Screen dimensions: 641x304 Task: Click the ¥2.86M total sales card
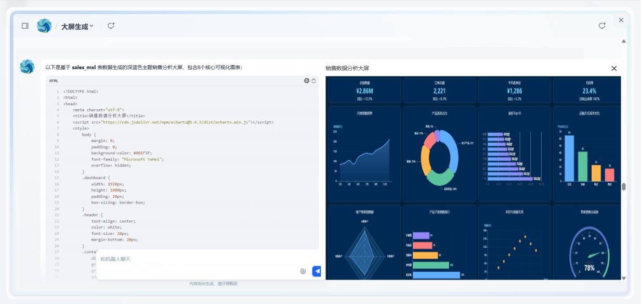[364, 91]
